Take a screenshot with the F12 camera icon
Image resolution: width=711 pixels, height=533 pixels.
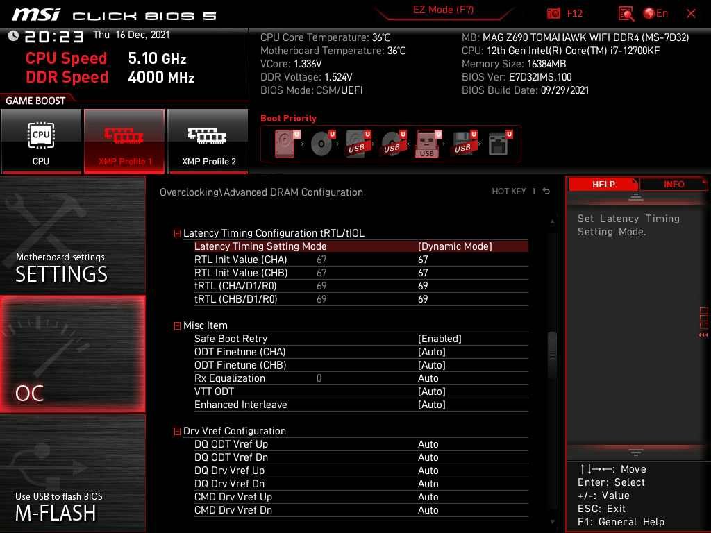pos(553,13)
